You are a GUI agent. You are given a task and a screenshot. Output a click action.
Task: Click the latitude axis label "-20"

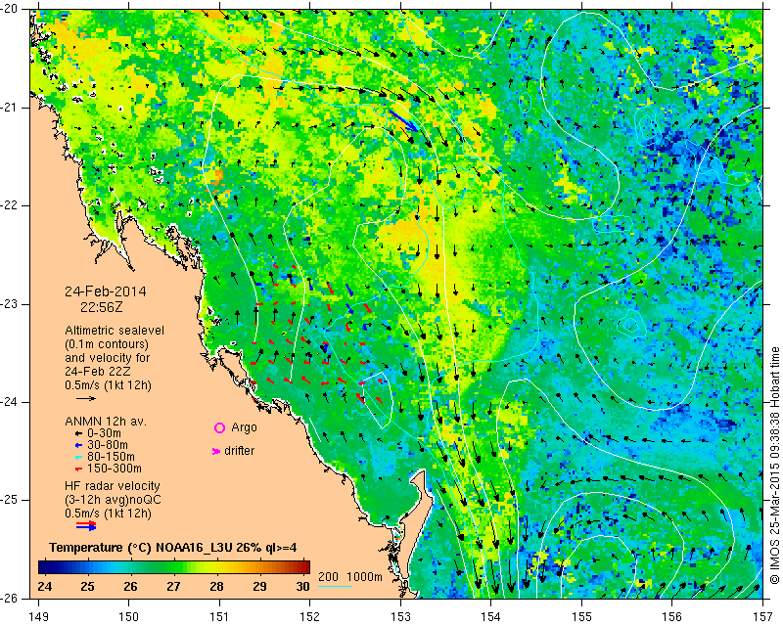[x=10, y=10]
